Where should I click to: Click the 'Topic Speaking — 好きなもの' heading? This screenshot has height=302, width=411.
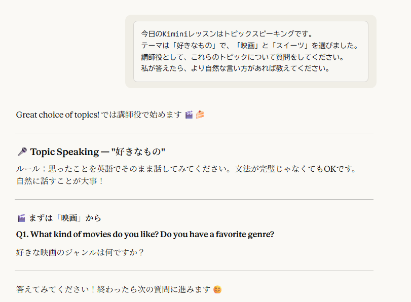coord(98,152)
